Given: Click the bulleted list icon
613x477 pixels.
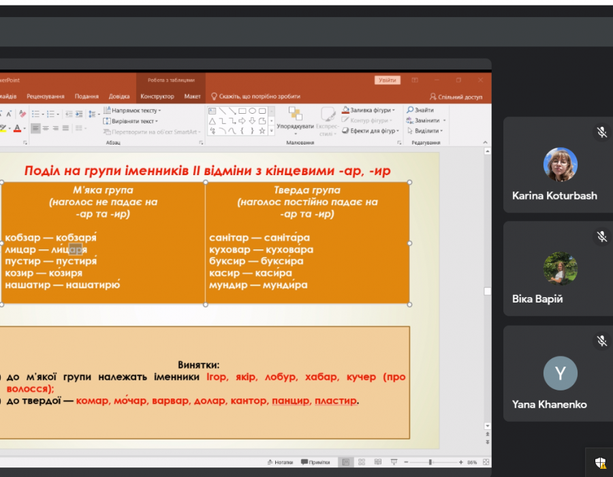Looking at the screenshot, I should [35, 114].
